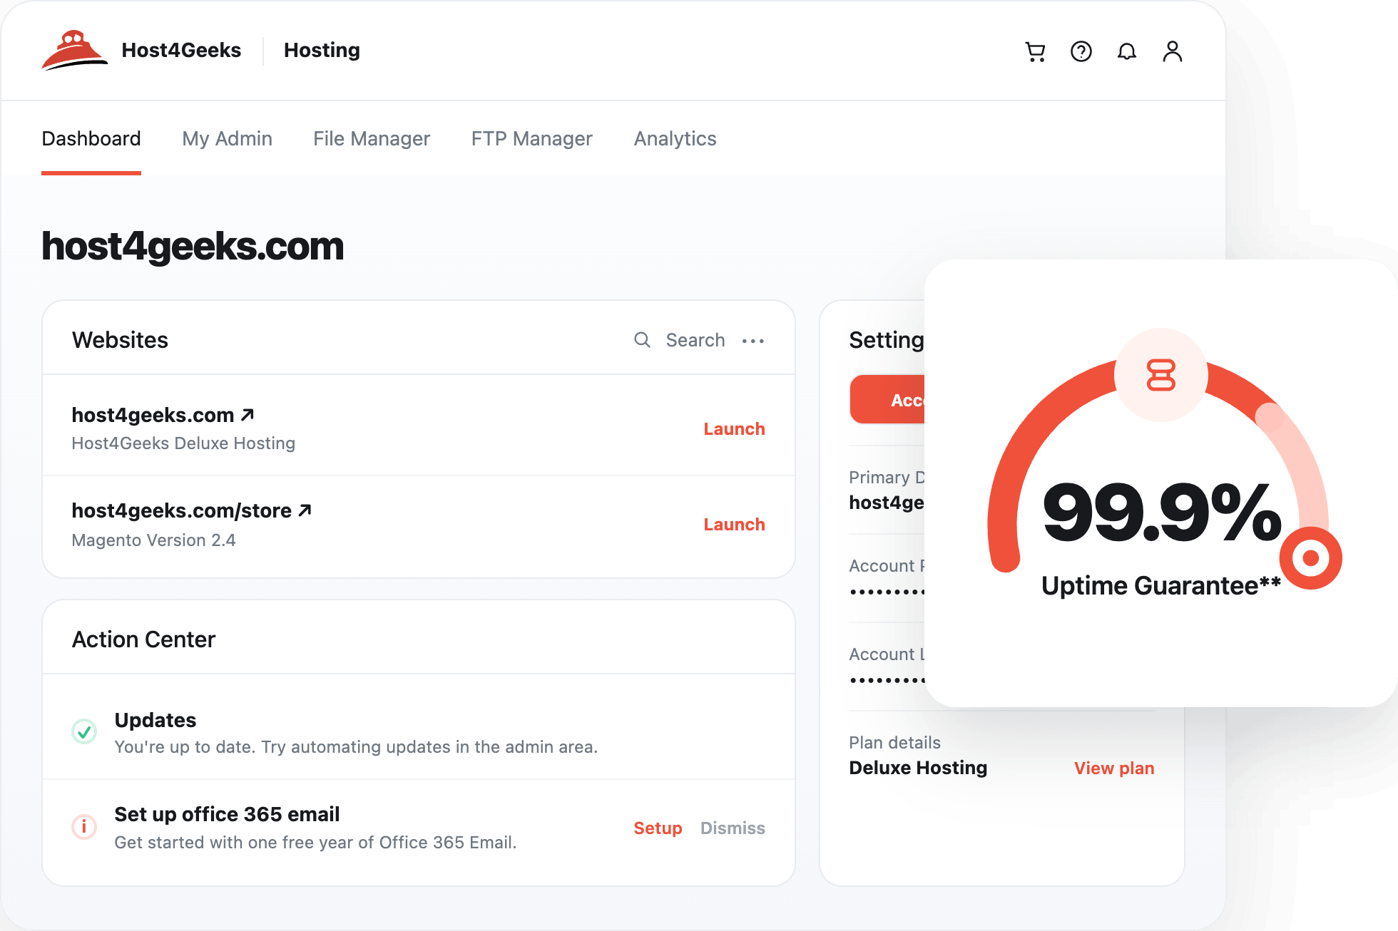The image size is (1398, 931).
Task: Click the Magento Version 2.4 text
Action: 153,540
